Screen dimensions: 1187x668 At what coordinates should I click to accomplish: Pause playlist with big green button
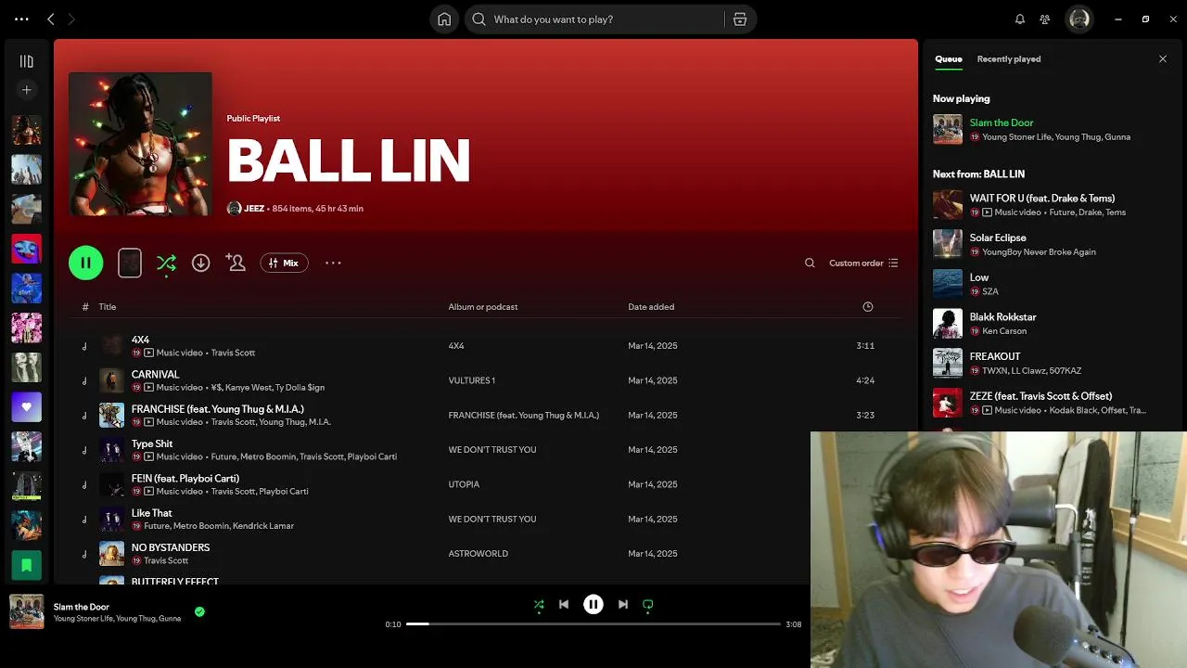point(86,263)
